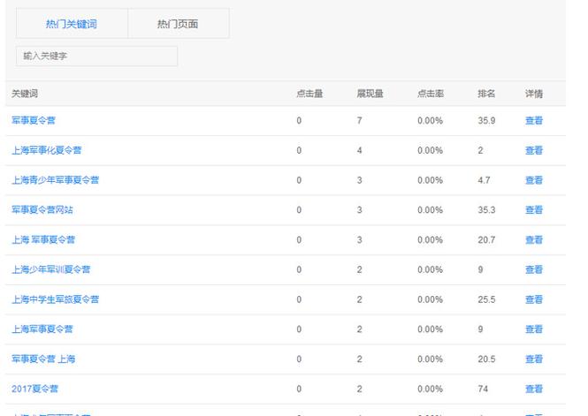View details for 上海军事化夏令营 via 查看
The height and width of the screenshot is (416, 588).
533,150
